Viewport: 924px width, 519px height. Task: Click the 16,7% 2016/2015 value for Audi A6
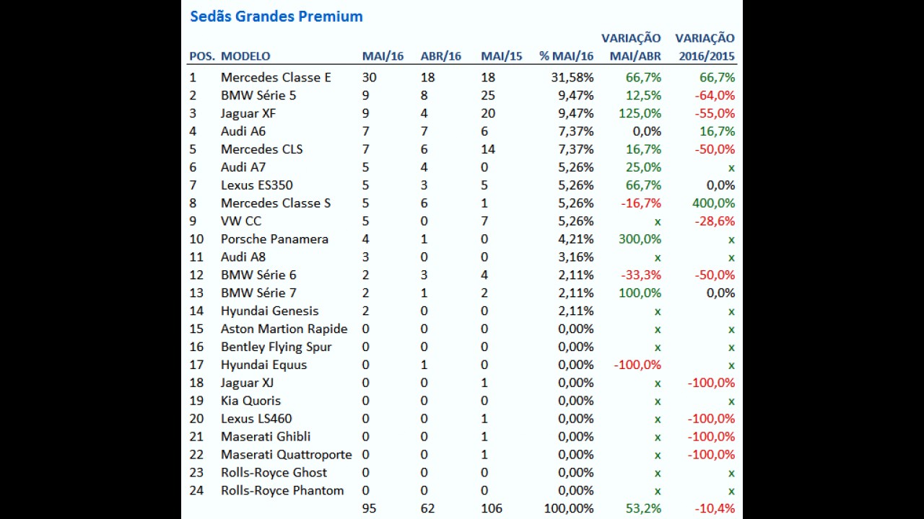click(718, 131)
